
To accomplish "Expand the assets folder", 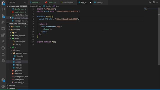I will click(18, 50).
